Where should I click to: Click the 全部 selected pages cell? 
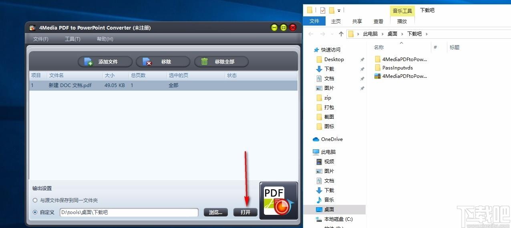173,85
